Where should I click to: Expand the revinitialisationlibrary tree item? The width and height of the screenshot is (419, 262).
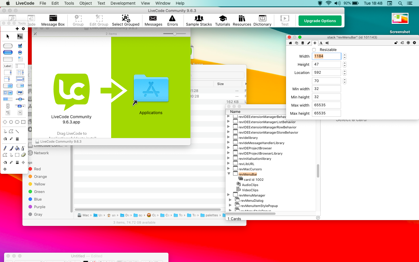(x=228, y=158)
